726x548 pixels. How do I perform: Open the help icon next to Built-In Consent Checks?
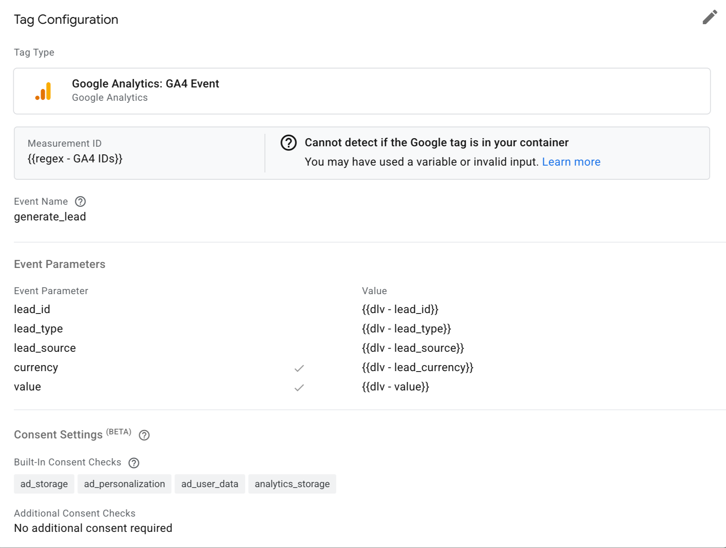coord(134,463)
